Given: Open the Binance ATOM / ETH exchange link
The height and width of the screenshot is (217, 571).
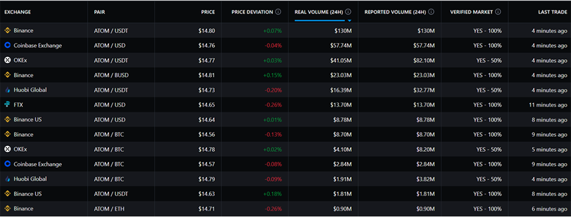Looking at the screenshot, I should pyautogui.click(x=24, y=208).
